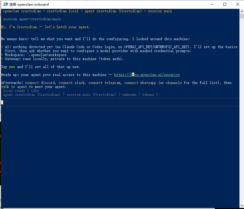Click the 'Hi, I'm Crestodian' greeting line

[x=45, y=27]
